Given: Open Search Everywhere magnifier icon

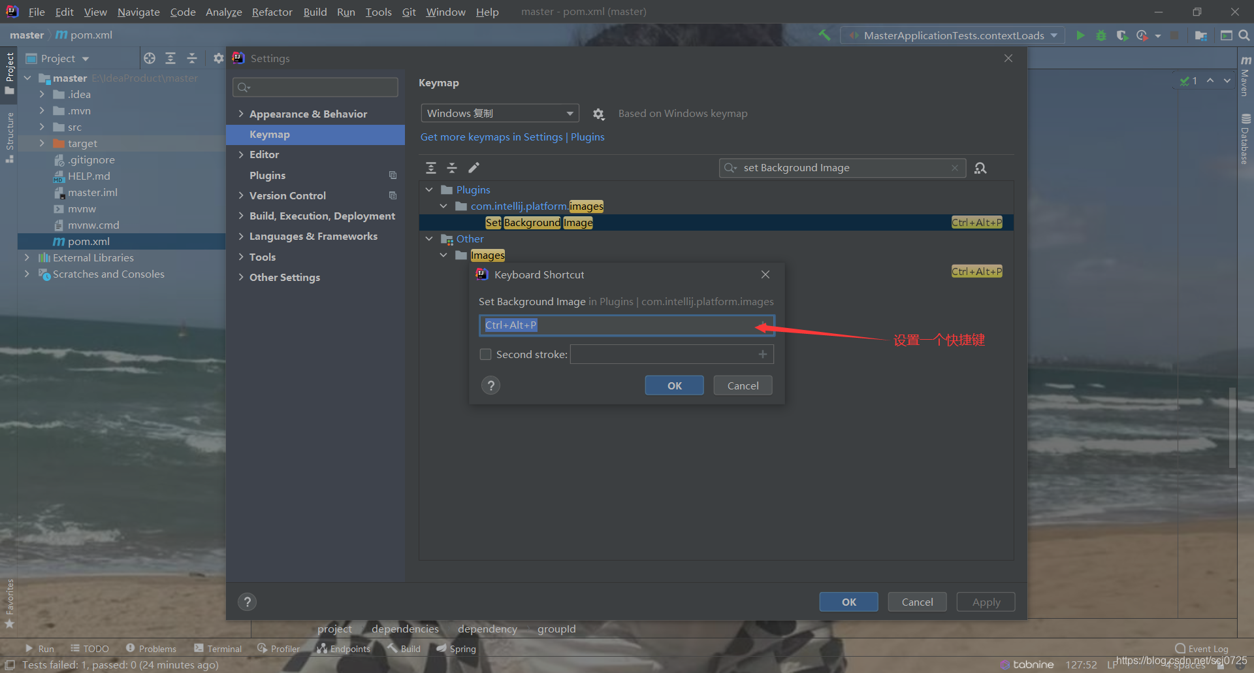Looking at the screenshot, I should (1244, 35).
